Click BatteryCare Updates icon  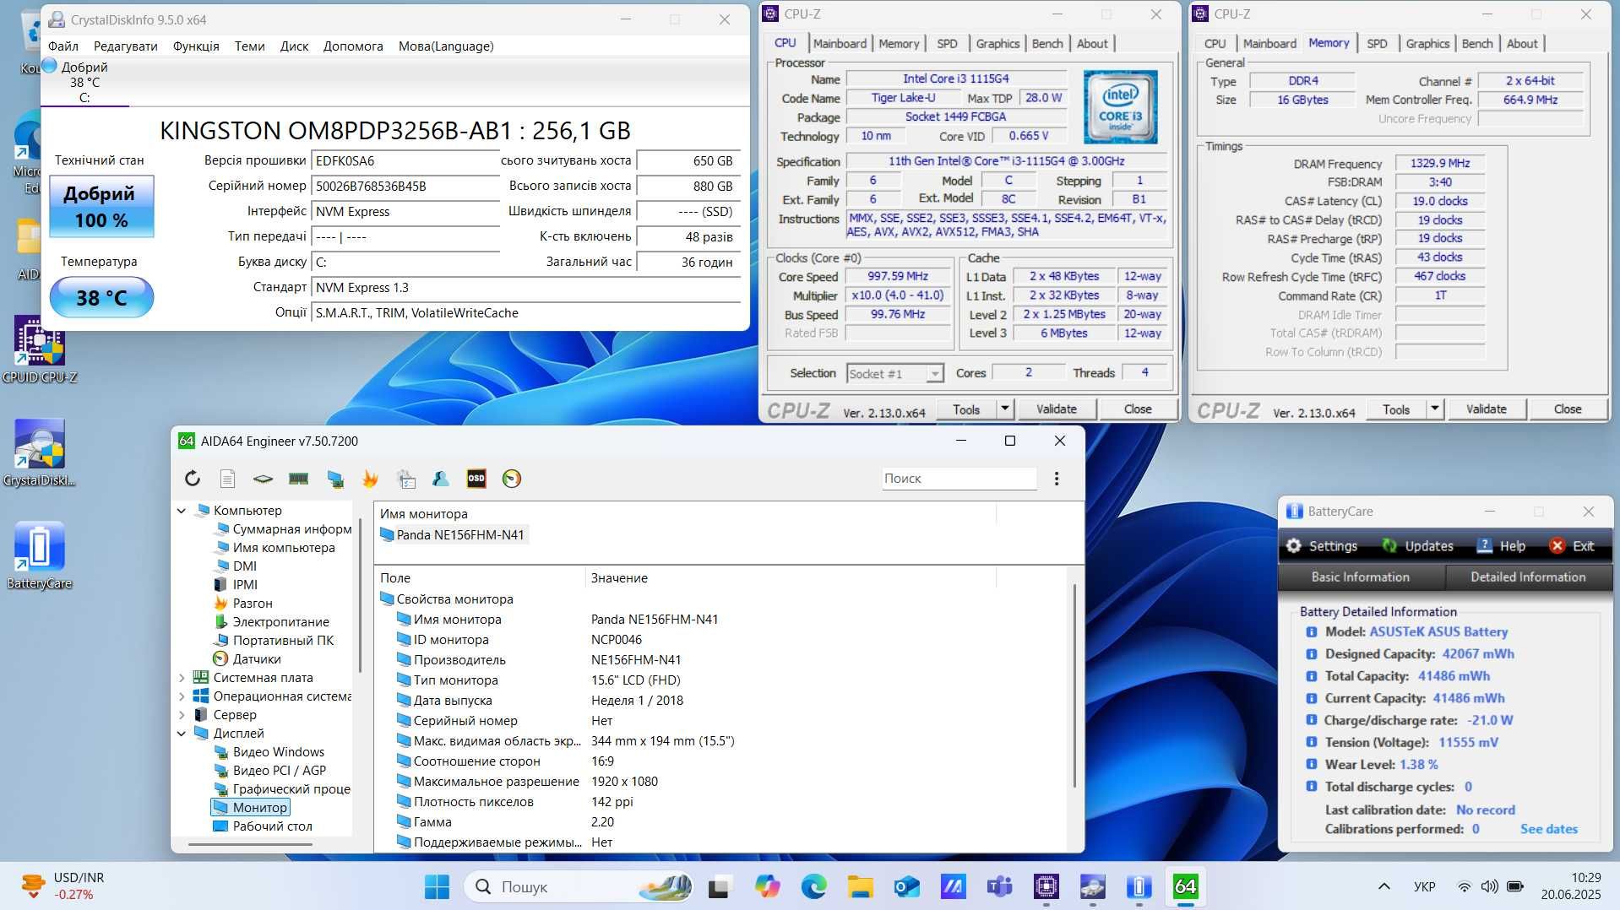click(x=1389, y=546)
